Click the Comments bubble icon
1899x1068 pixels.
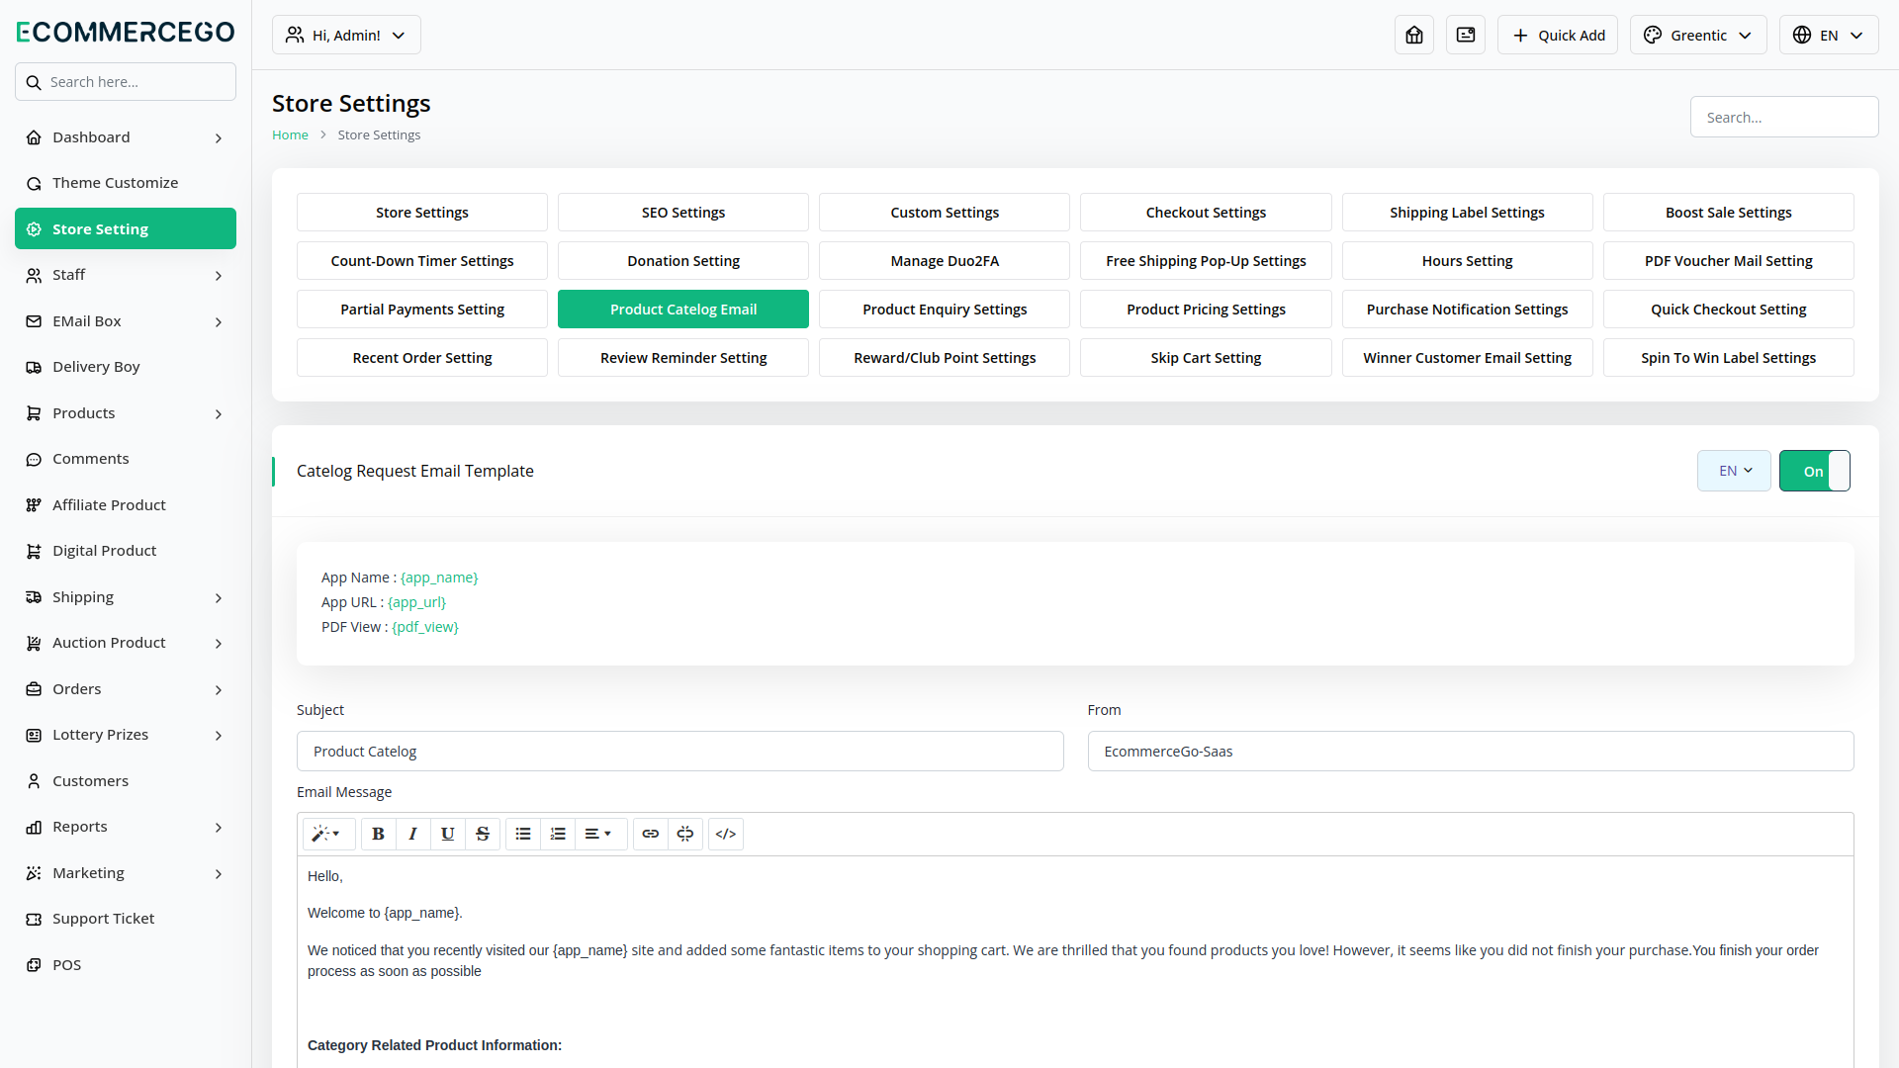pos(34,459)
